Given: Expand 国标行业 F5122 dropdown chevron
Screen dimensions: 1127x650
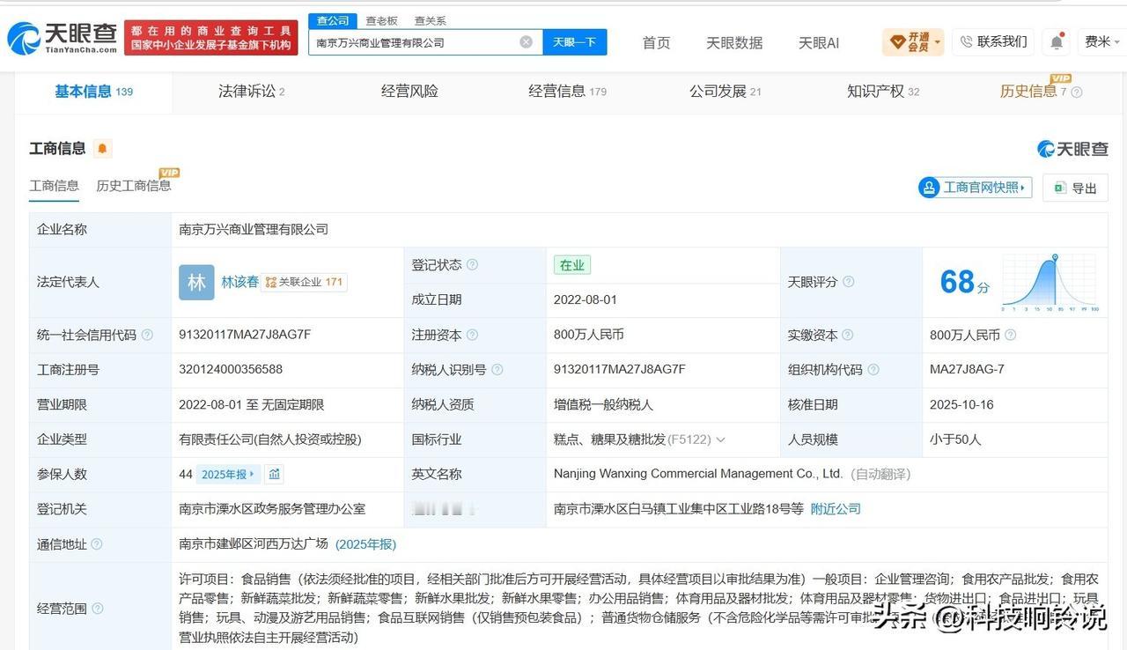Looking at the screenshot, I should [720, 439].
